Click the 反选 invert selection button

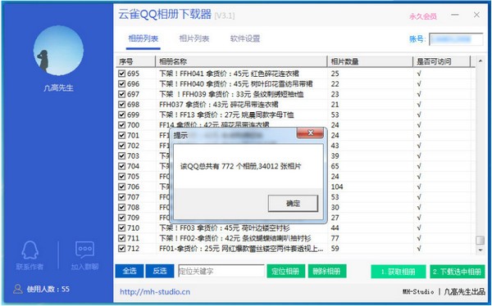(x=159, y=271)
